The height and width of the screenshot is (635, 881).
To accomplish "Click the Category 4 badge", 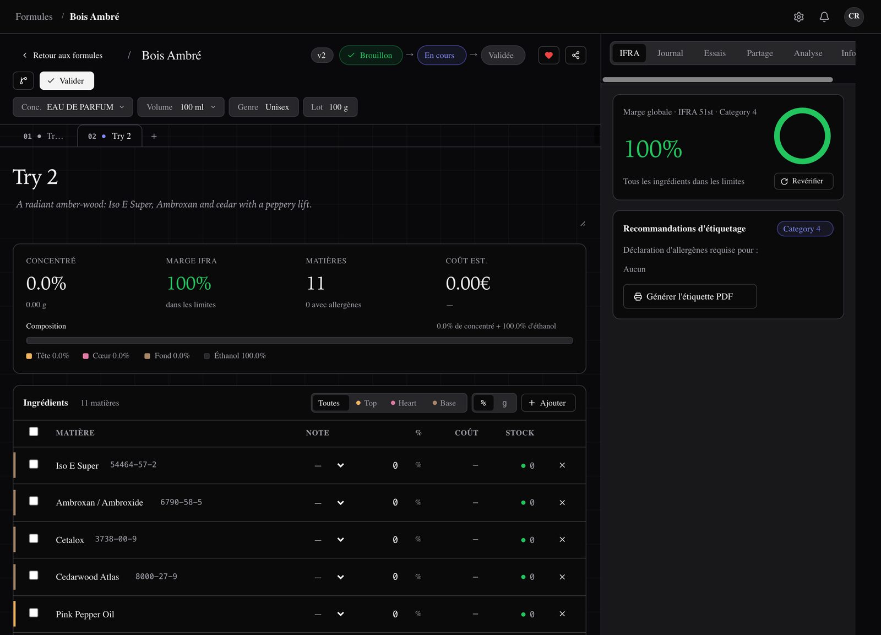I will (805, 229).
